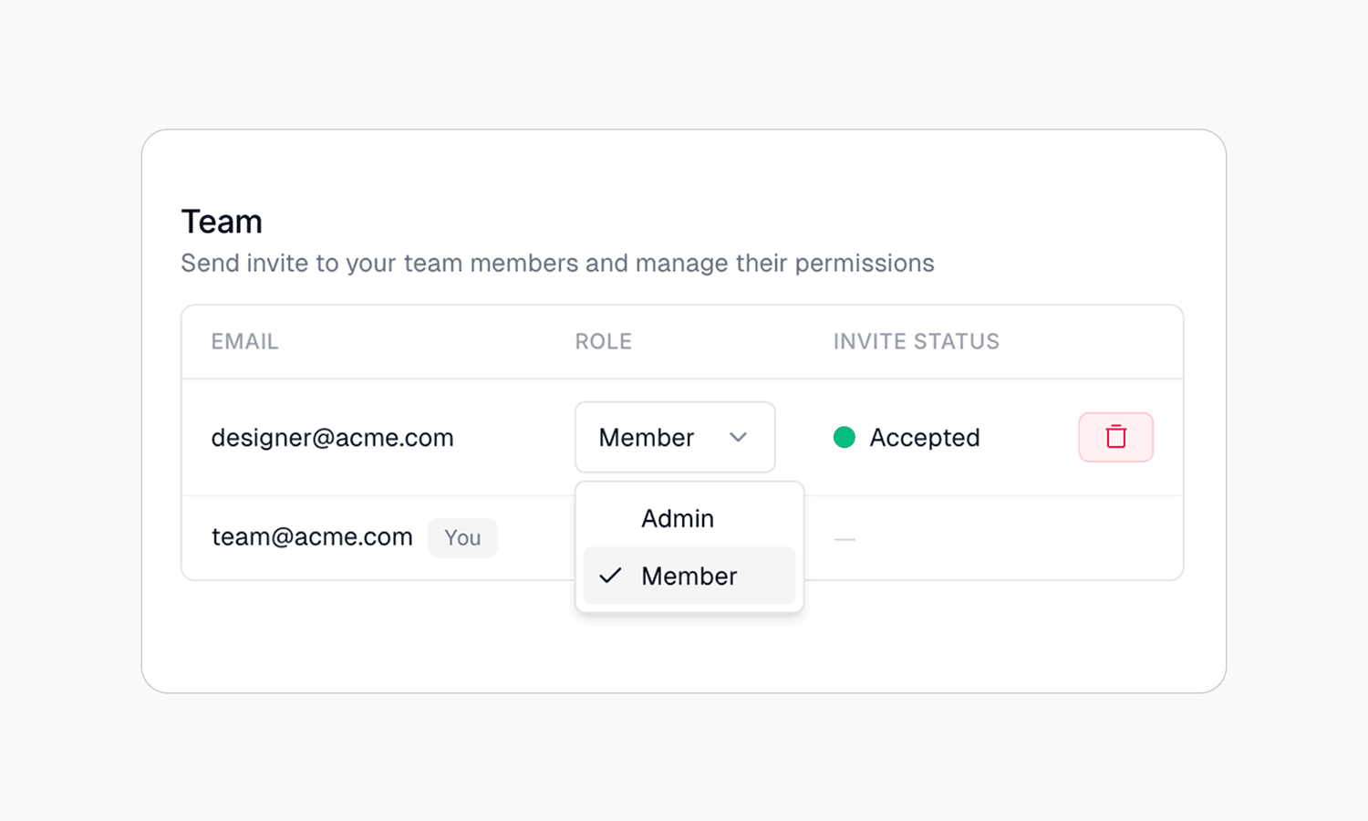The width and height of the screenshot is (1368, 821).
Task: Click the EMAIL column header
Action: pos(244,341)
